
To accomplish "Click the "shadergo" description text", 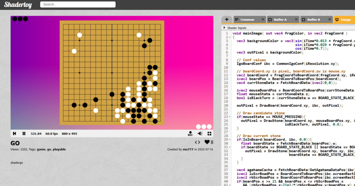I will 17,163.
